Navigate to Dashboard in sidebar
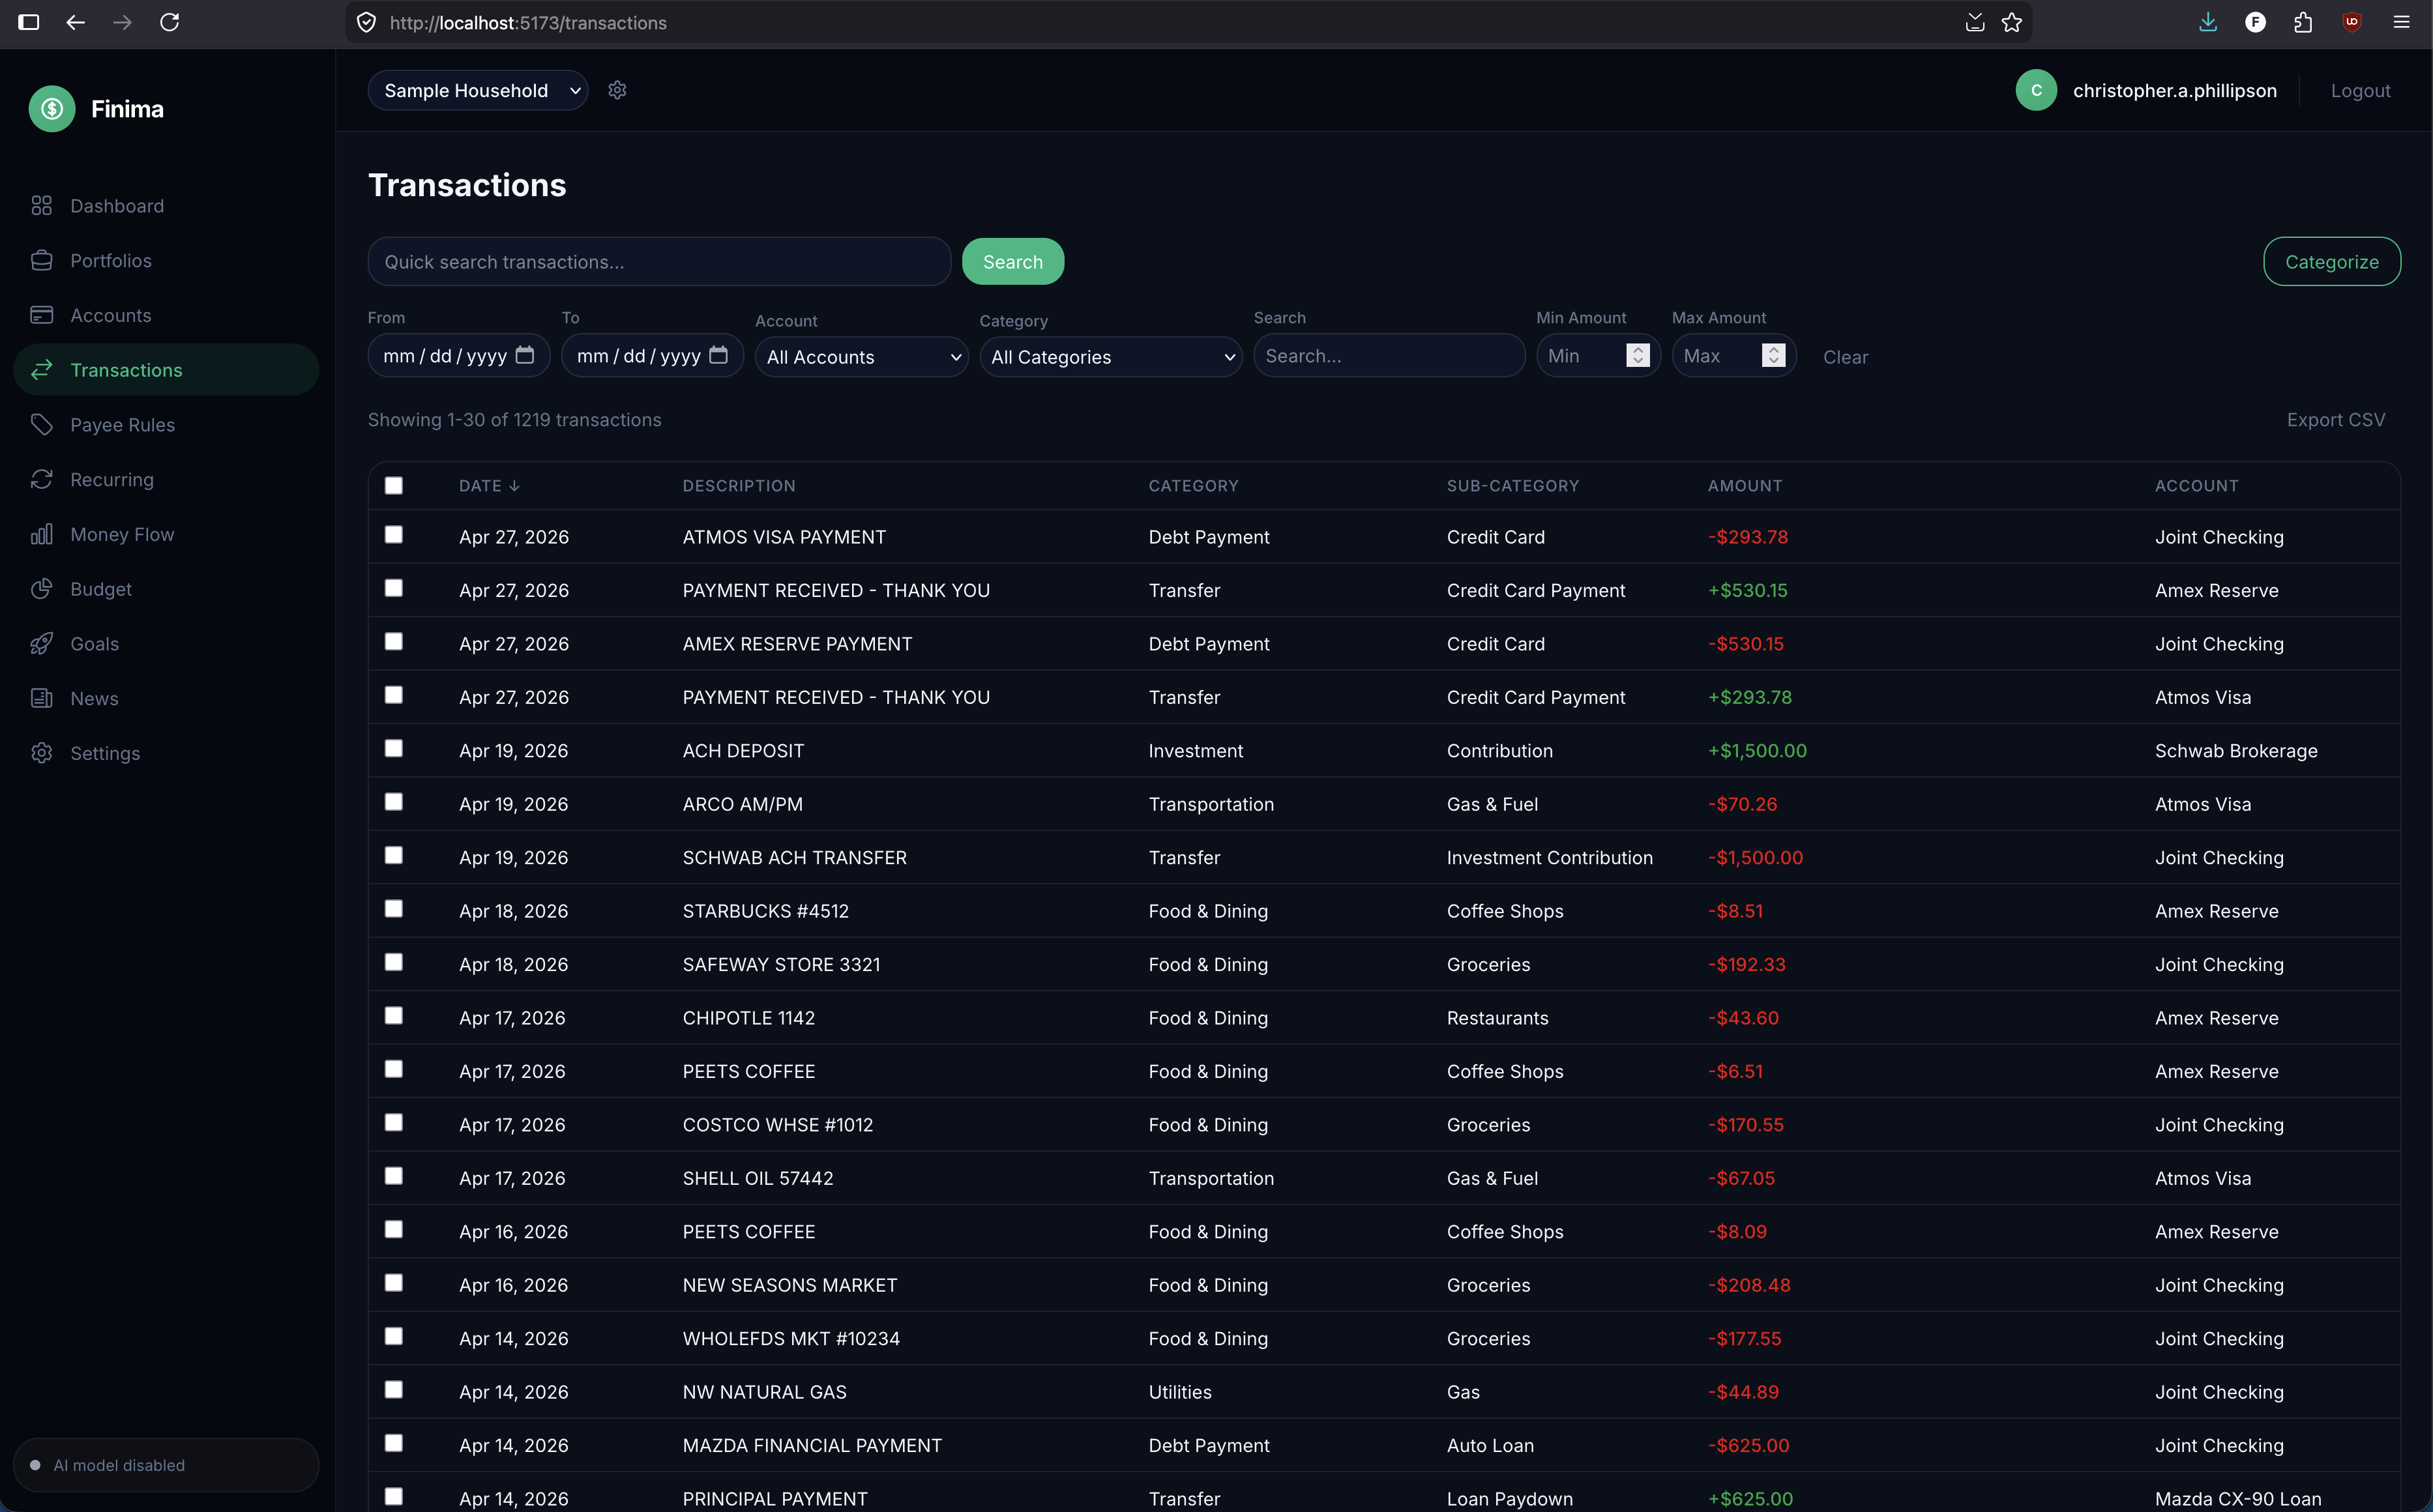The height and width of the screenshot is (1512, 2433). coord(166,206)
